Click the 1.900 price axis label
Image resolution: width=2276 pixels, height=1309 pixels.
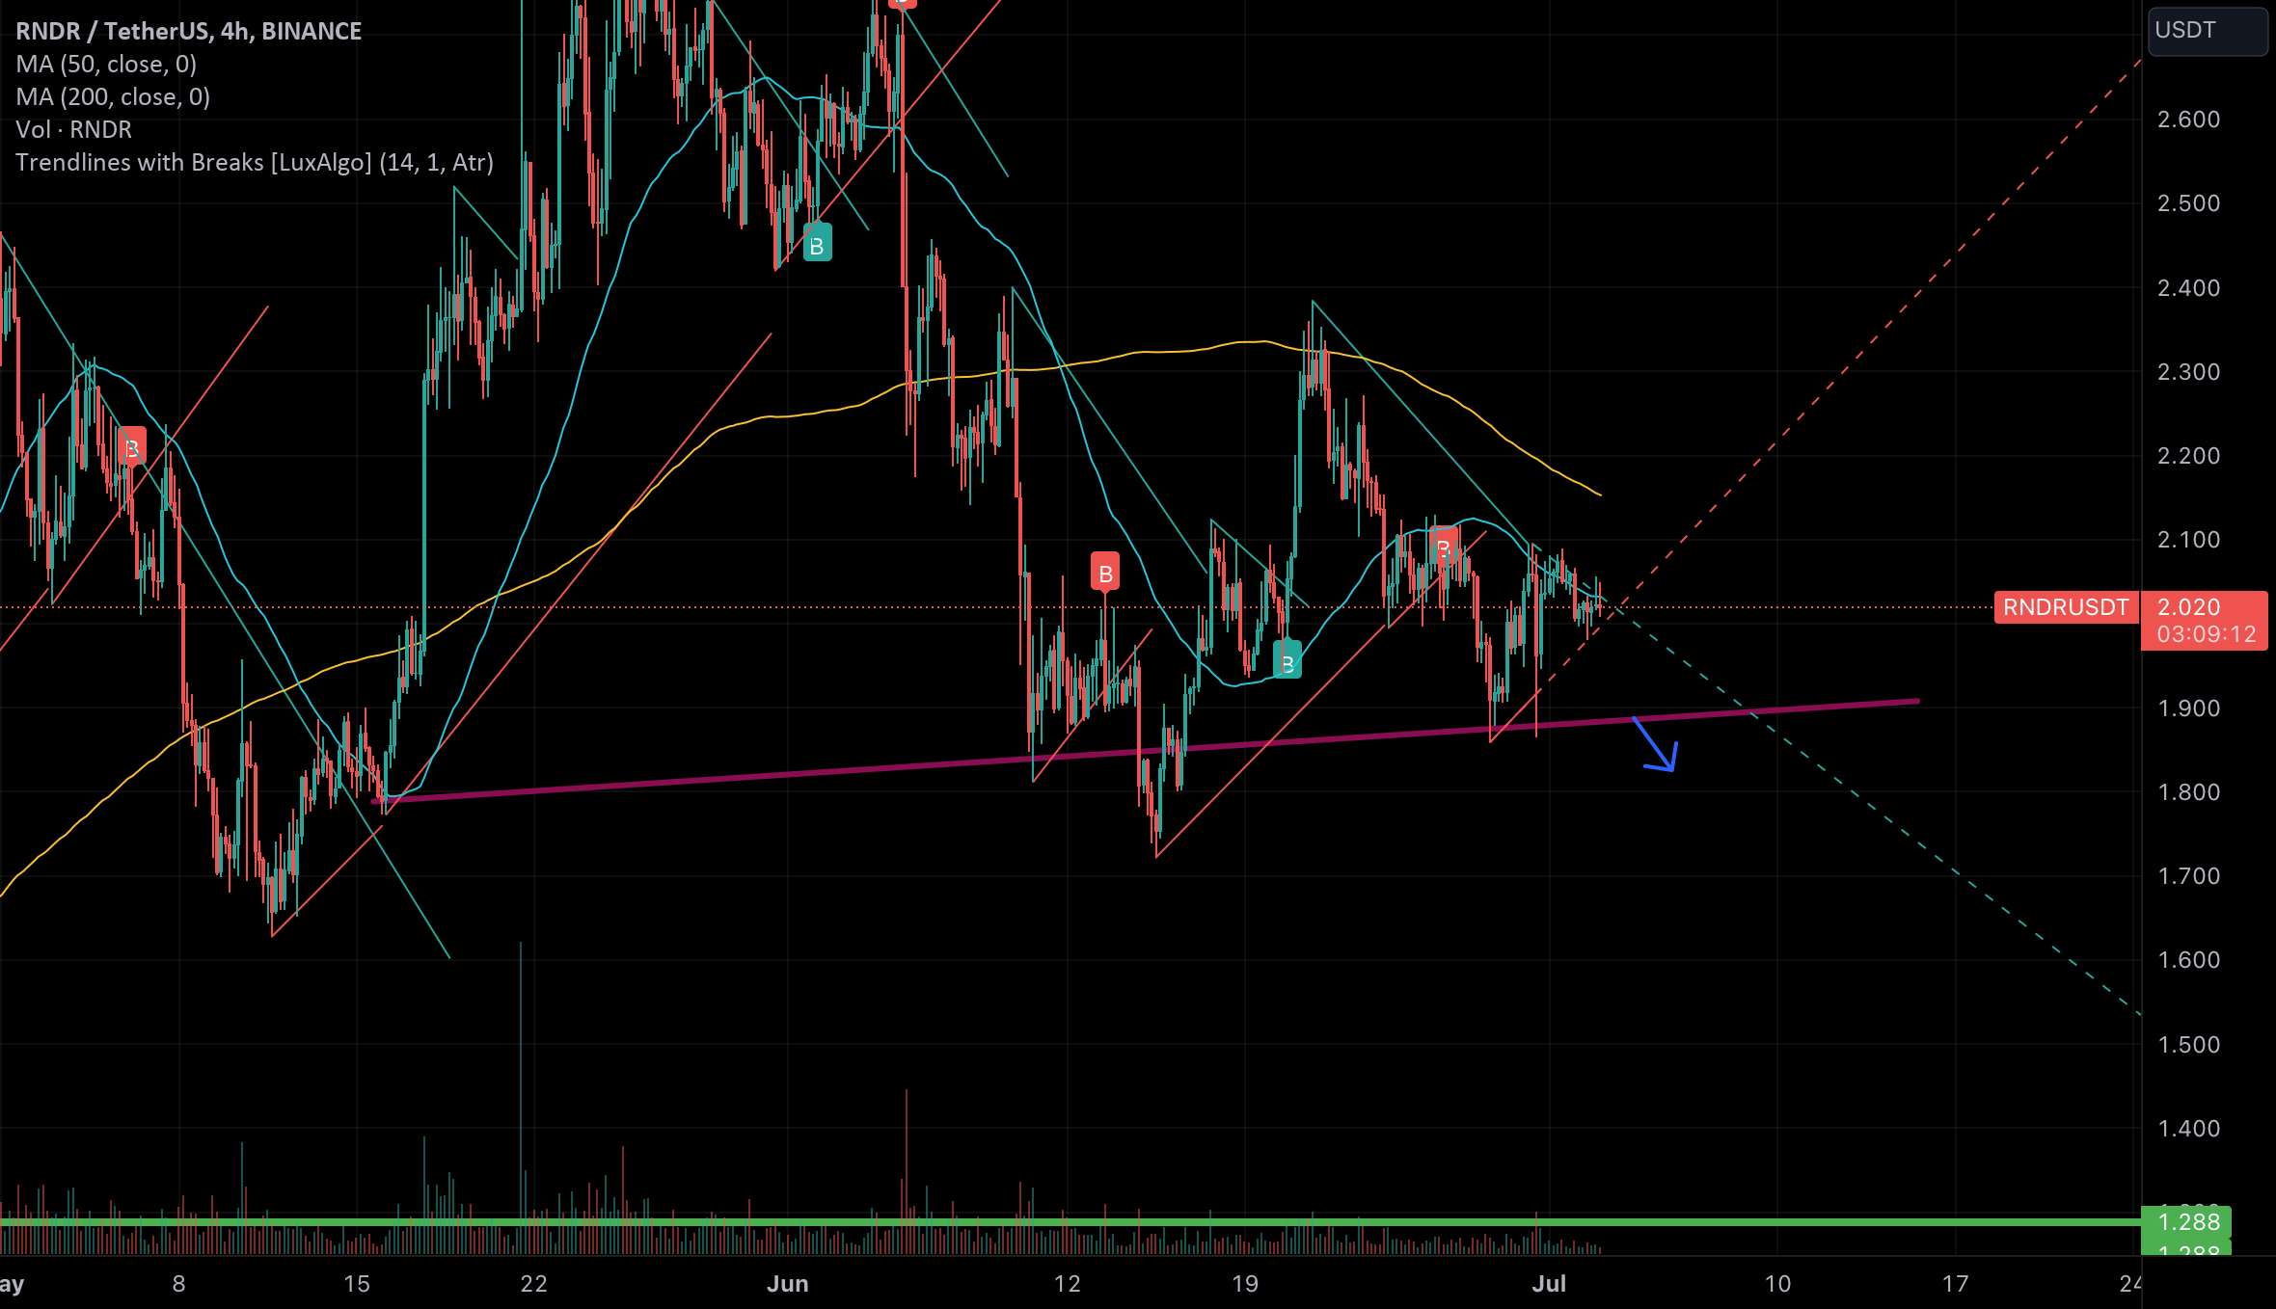(x=2189, y=708)
